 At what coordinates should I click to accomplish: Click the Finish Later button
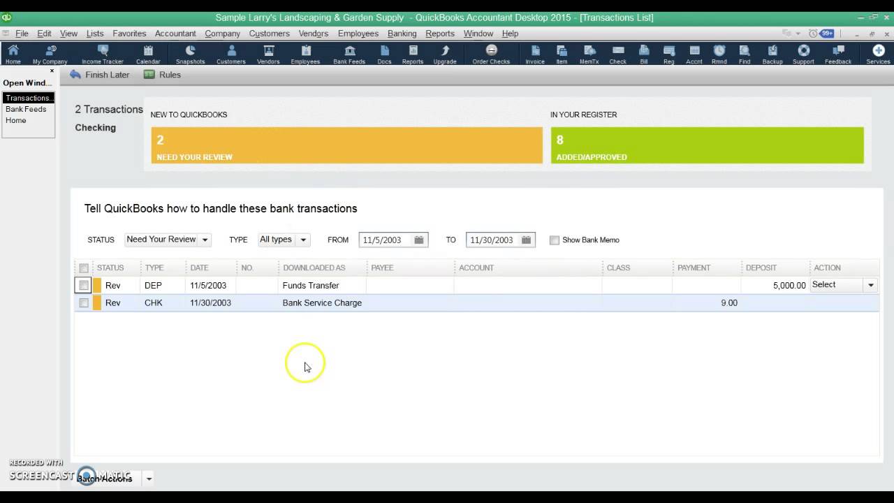point(100,75)
